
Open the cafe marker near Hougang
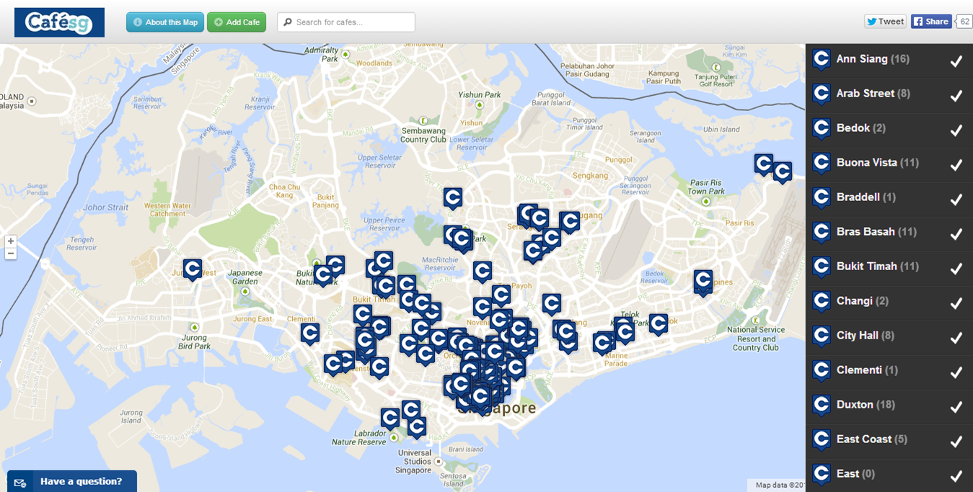(570, 223)
